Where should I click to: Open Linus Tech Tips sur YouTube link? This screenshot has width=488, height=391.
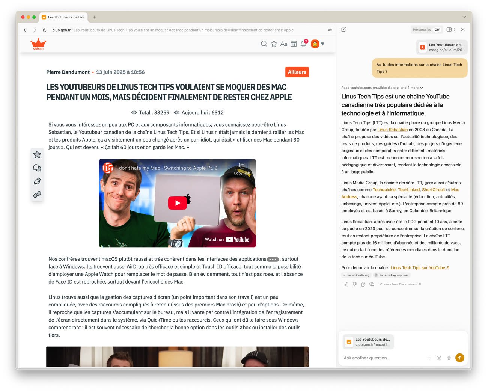point(420,268)
